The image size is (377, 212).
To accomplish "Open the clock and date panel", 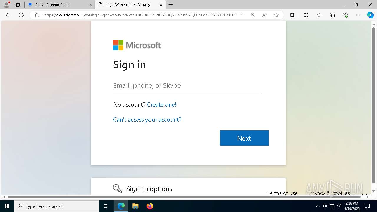I will [352, 206].
